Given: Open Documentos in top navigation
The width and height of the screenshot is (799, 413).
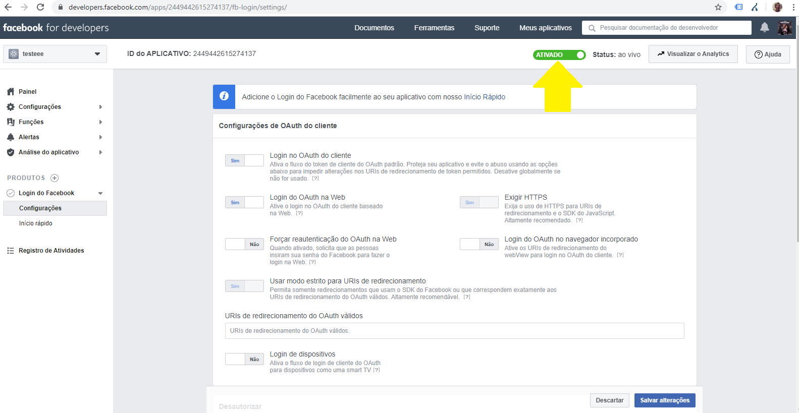Looking at the screenshot, I should (374, 28).
